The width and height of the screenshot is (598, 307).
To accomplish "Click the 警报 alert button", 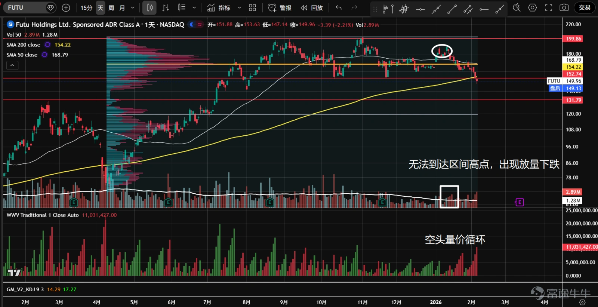I will 280,7.
